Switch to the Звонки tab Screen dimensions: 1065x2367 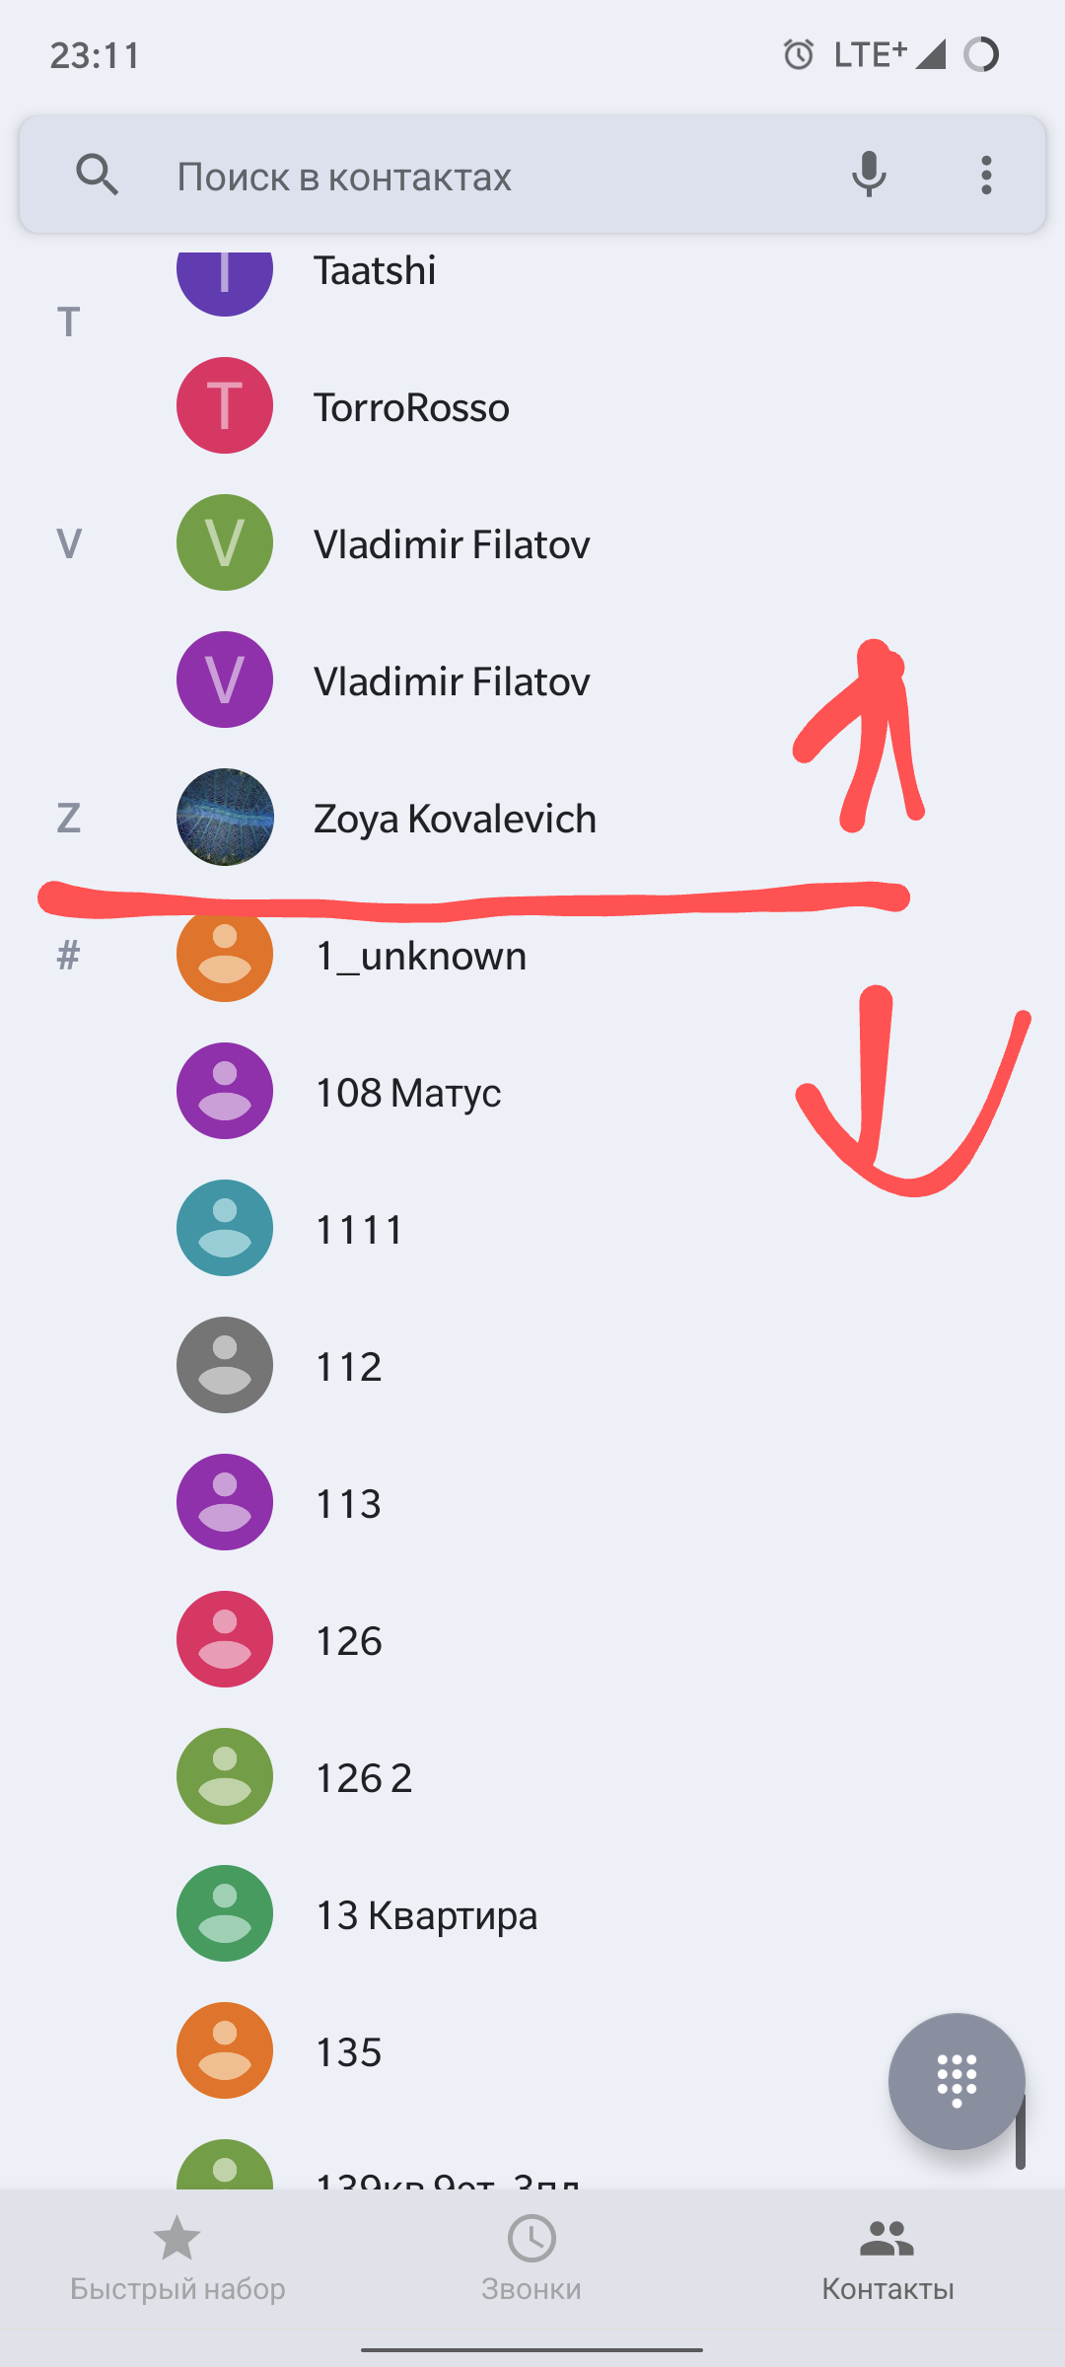tap(532, 2259)
